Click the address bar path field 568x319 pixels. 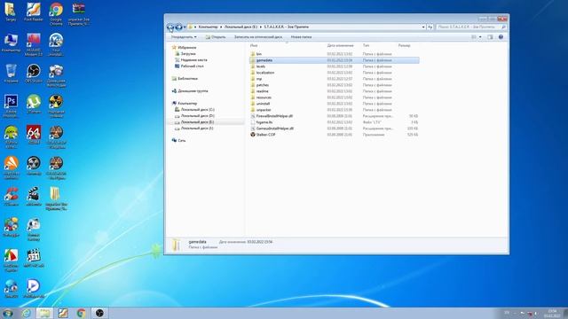coord(306,27)
